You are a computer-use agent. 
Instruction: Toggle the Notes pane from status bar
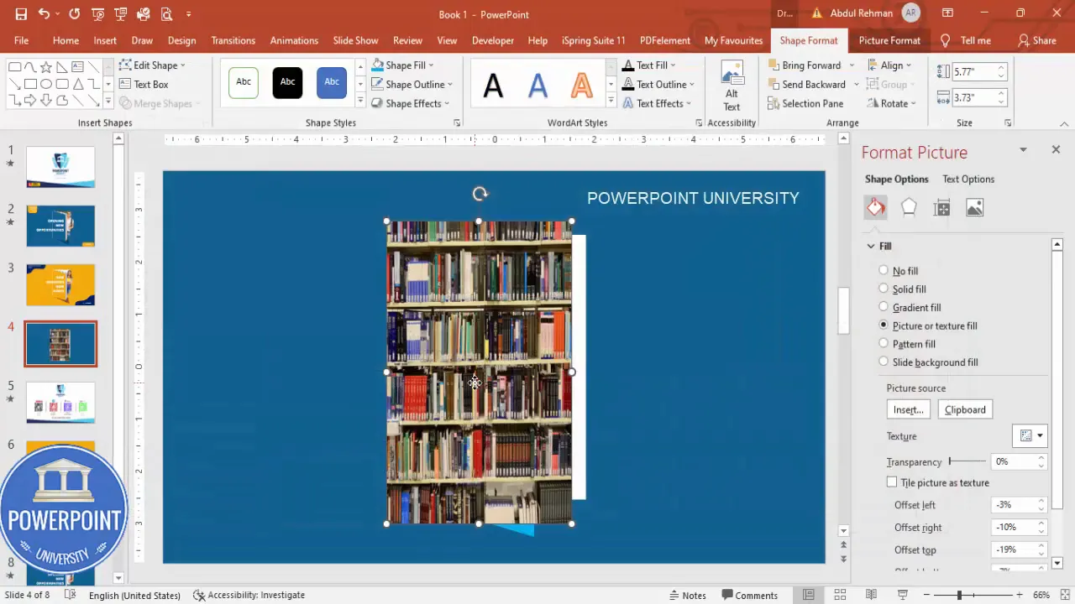click(x=687, y=595)
